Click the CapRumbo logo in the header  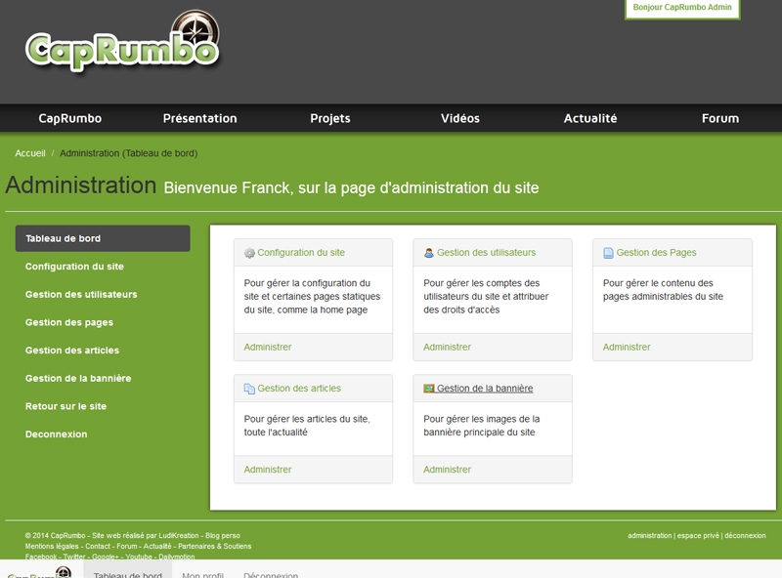pos(122,44)
